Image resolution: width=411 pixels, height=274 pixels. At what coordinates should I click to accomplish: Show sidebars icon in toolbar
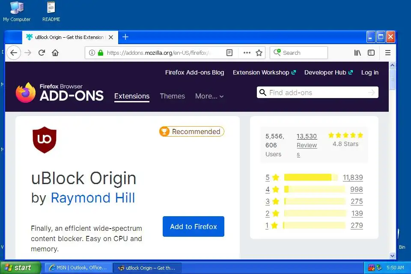[x=371, y=53]
